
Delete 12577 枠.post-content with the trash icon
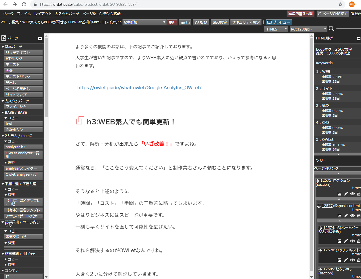tap(358, 216)
